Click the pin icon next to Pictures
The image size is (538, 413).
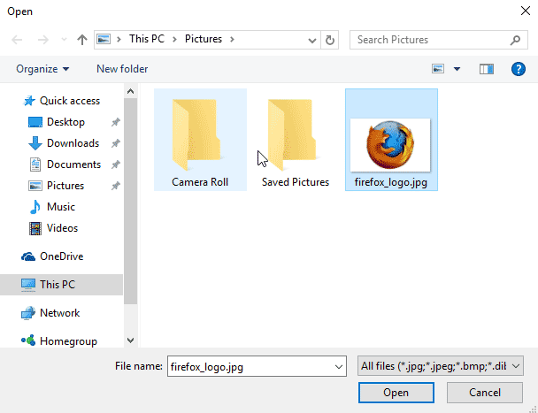(116, 186)
